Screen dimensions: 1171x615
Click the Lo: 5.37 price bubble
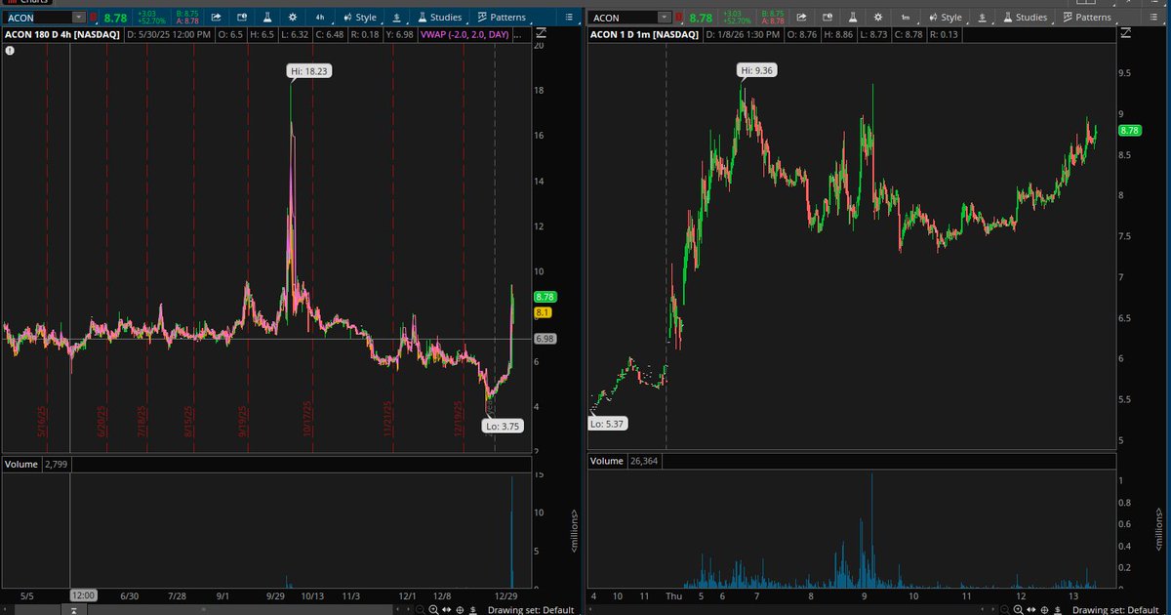[606, 424]
